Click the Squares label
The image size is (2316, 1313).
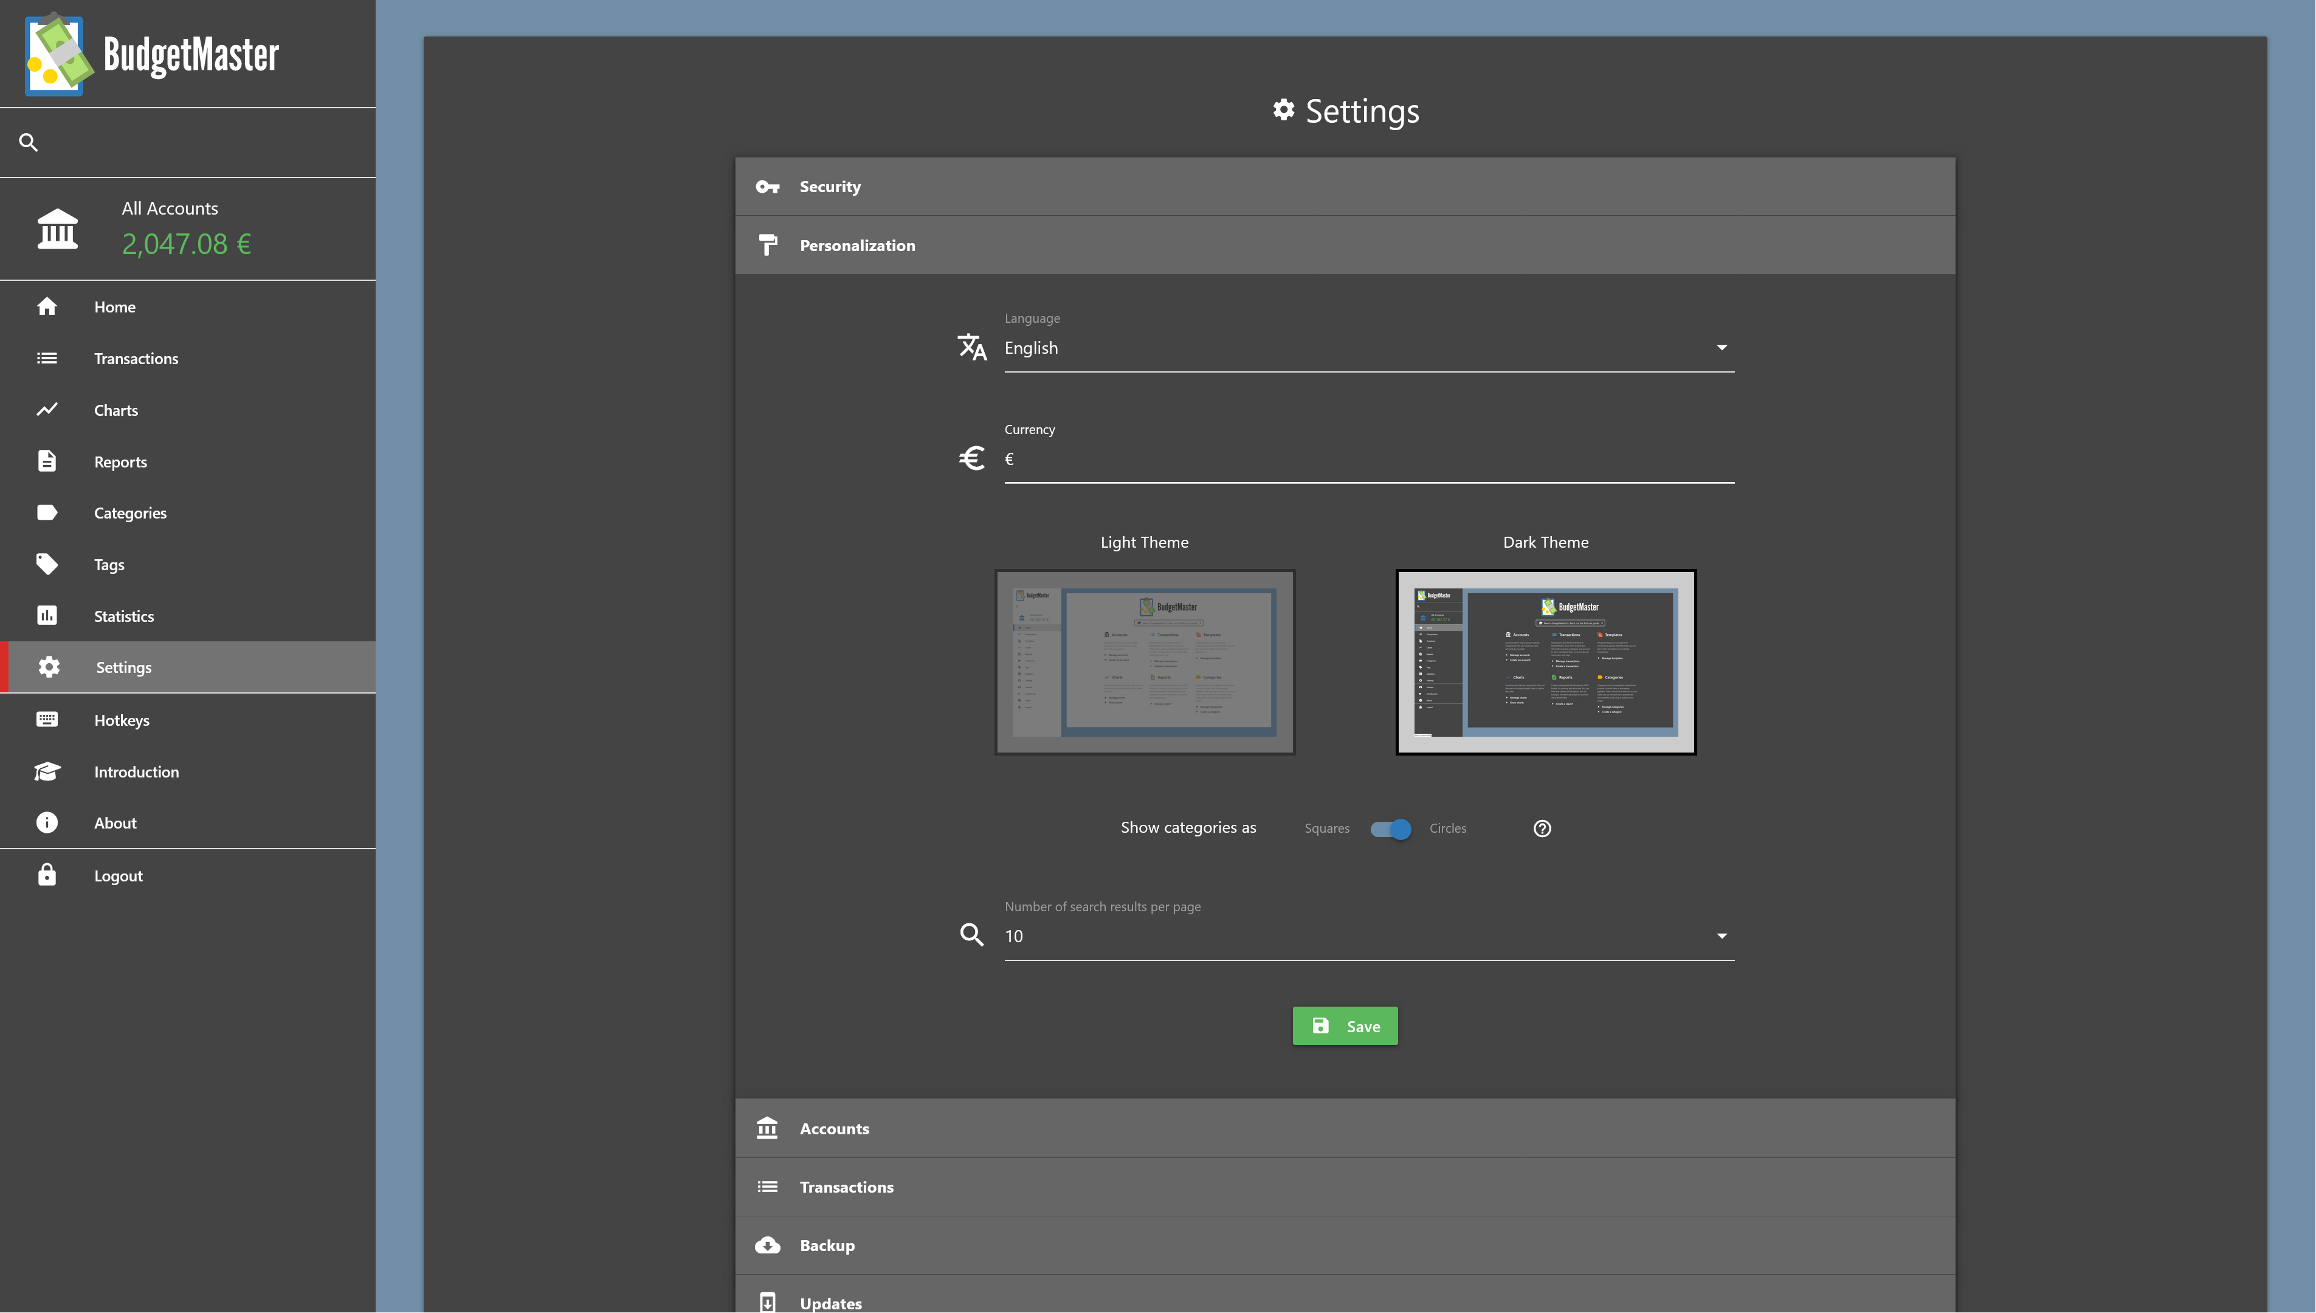click(1326, 828)
